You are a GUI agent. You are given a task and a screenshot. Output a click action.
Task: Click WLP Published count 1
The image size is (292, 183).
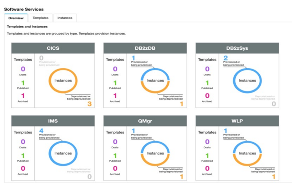[207, 156]
